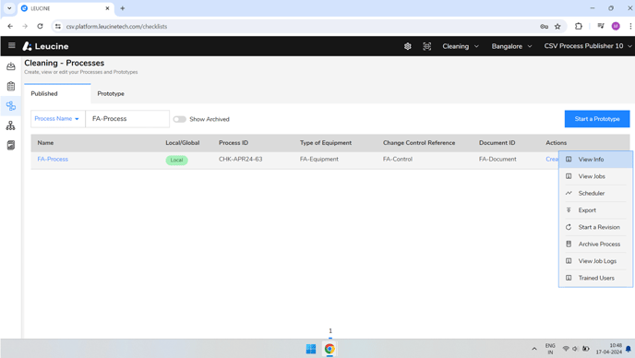
Task: Open Chrome profile avatar
Action: [x=616, y=27]
